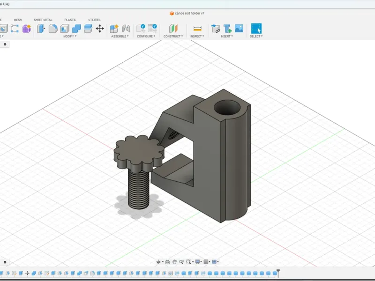Select the Shell tool in Modify

(x=65, y=29)
